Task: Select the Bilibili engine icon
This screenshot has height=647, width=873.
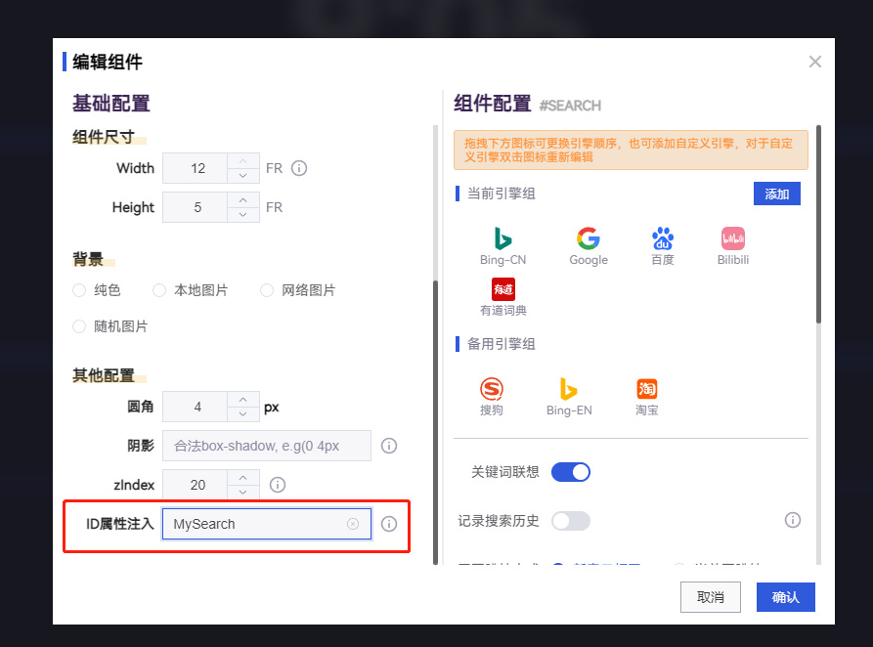Action: coord(732,237)
